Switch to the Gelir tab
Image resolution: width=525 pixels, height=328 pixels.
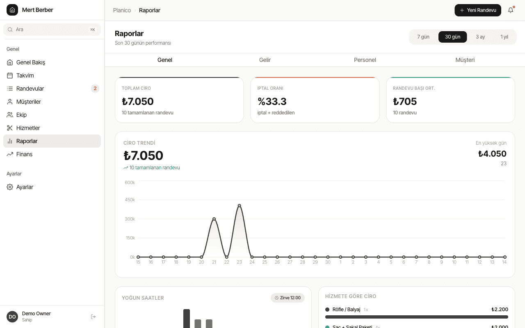(x=265, y=60)
